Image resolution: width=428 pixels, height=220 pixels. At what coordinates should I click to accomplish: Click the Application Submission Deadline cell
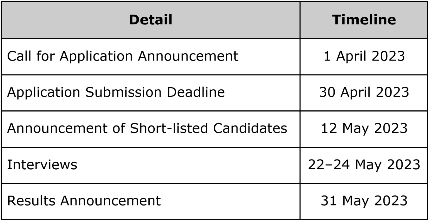[150, 93]
